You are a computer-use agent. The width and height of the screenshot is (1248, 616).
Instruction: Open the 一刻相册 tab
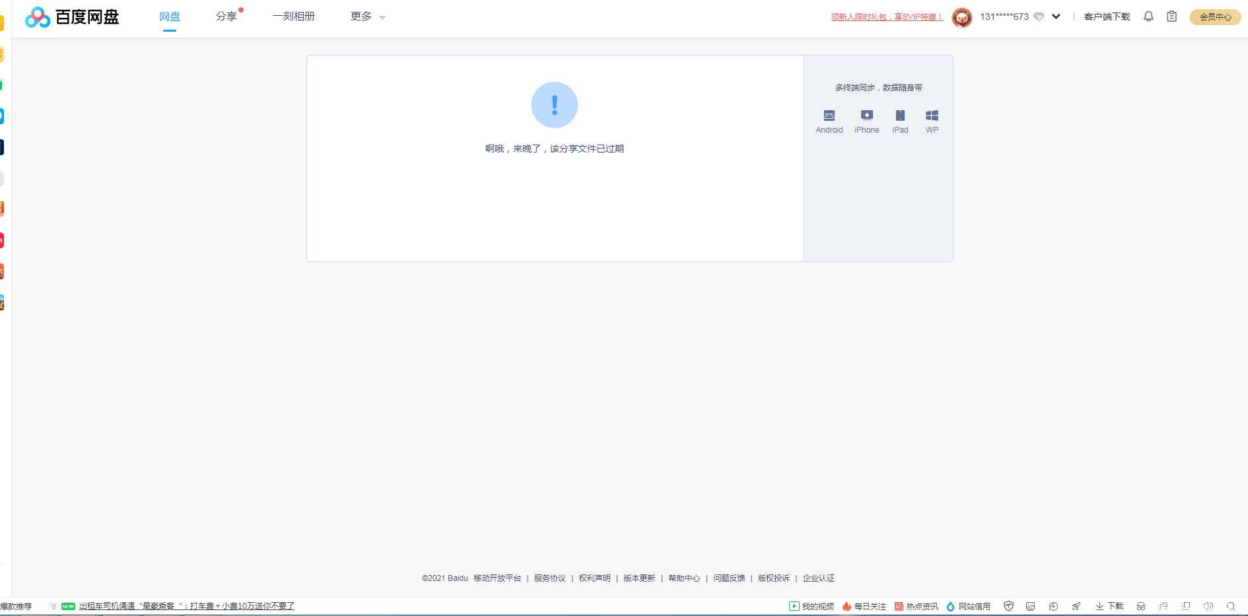[294, 17]
